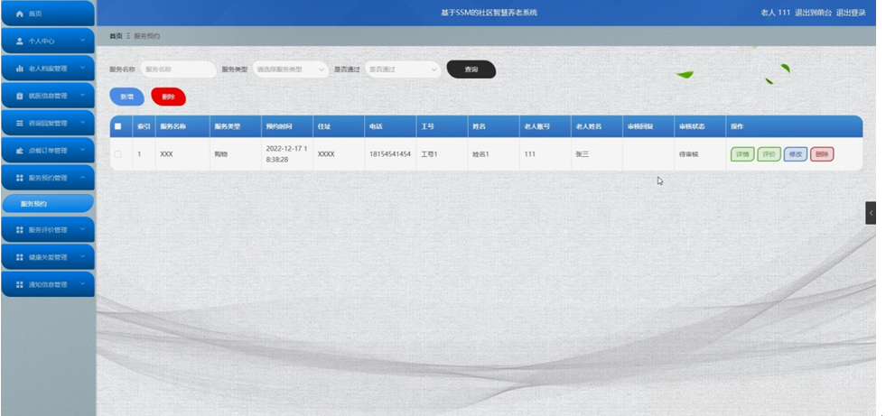This screenshot has height=416, width=895.
Task: Click the home icon beside 首页 in sidebar
Action: click(20, 14)
